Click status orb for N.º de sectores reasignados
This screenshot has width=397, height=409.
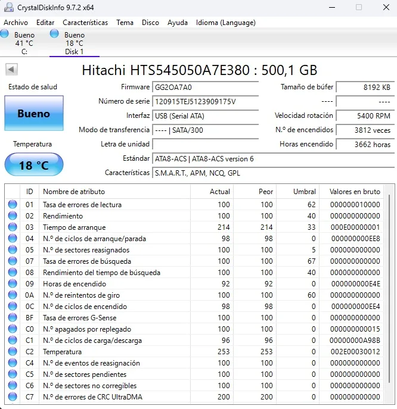[13, 250]
